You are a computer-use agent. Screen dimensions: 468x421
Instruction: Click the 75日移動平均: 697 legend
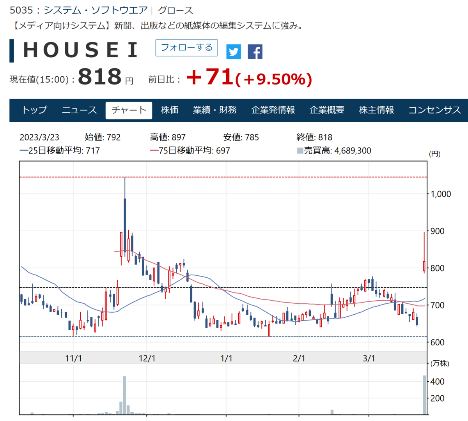(190, 151)
